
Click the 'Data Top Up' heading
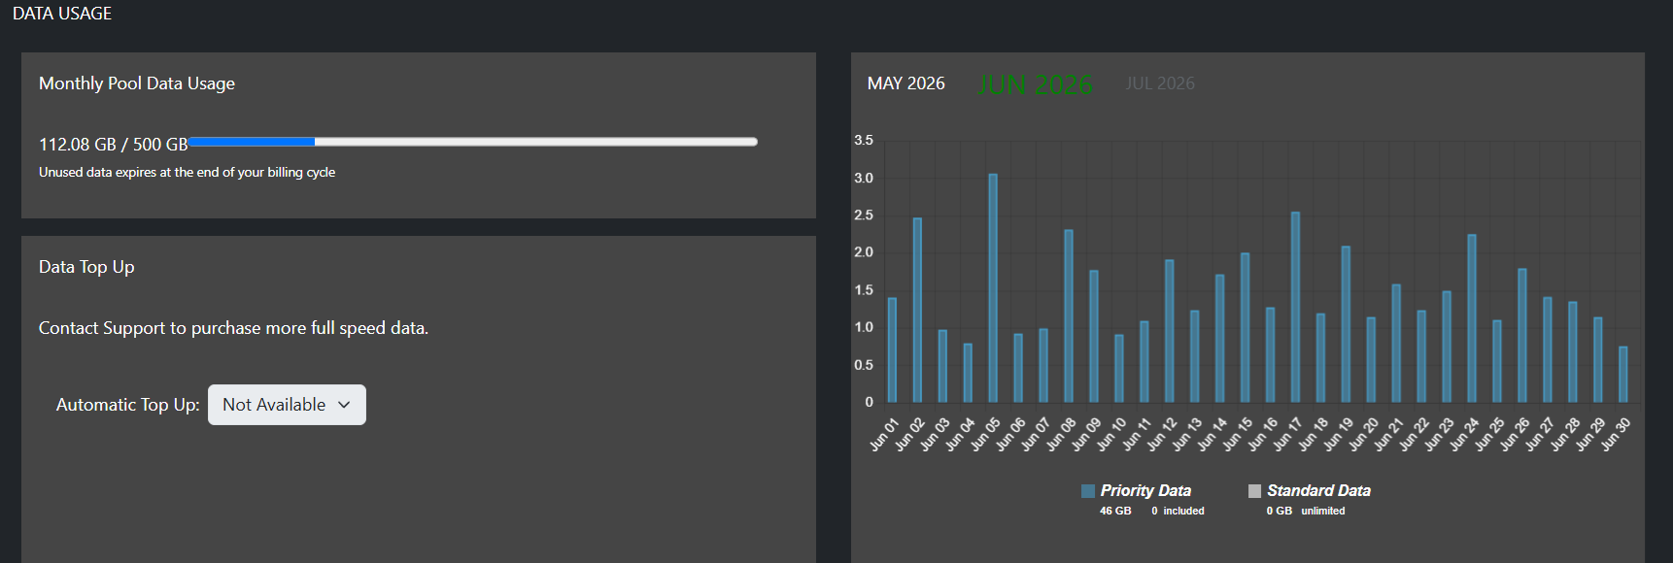click(86, 267)
